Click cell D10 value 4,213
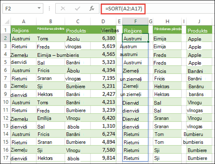 click(x=103, y=102)
